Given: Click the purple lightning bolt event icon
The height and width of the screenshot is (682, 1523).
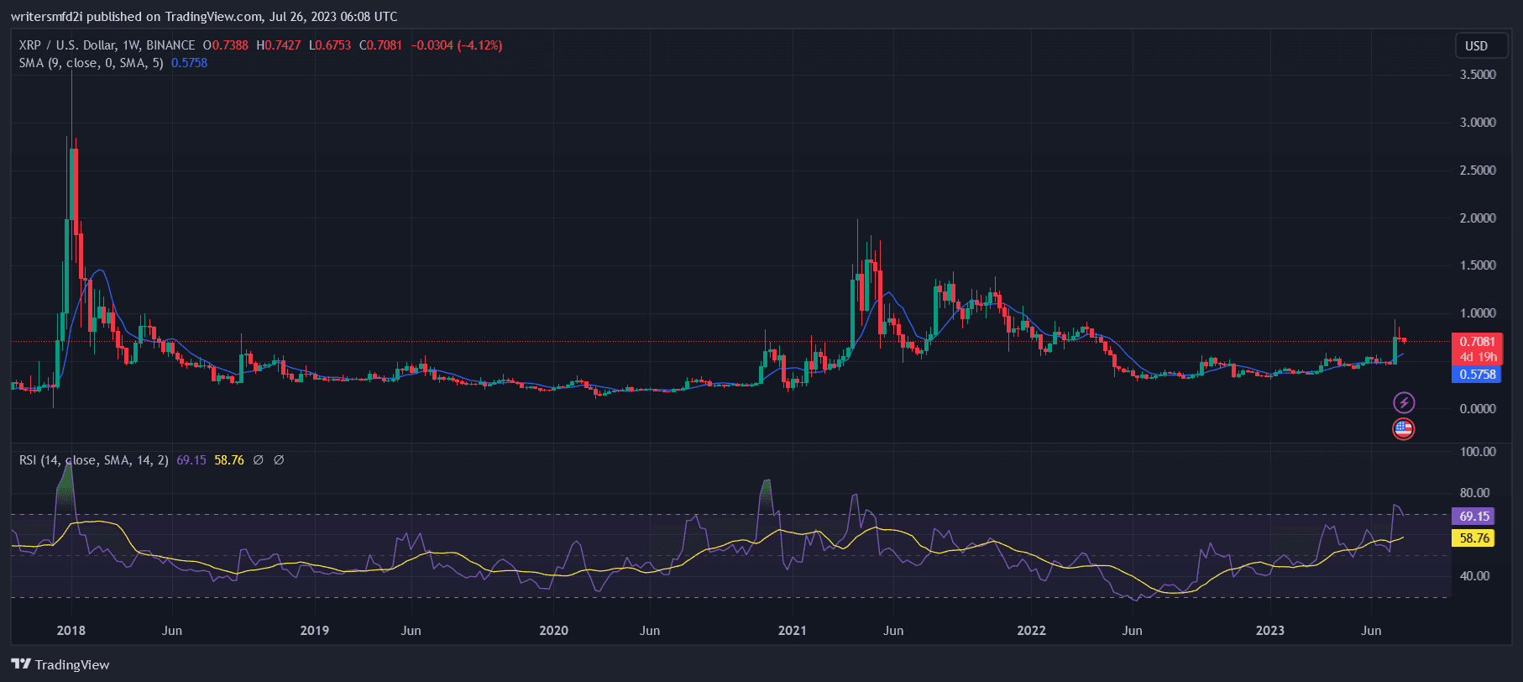Looking at the screenshot, I should tap(1404, 403).
